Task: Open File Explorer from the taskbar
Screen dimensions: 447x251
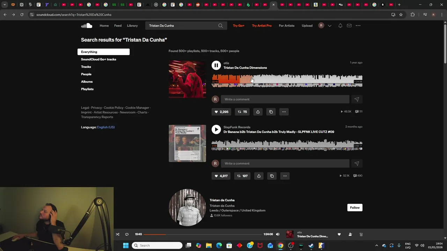Action: pos(209,245)
